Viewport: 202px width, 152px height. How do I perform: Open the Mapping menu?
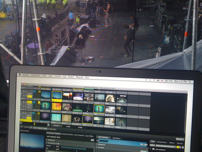tap(79, 77)
